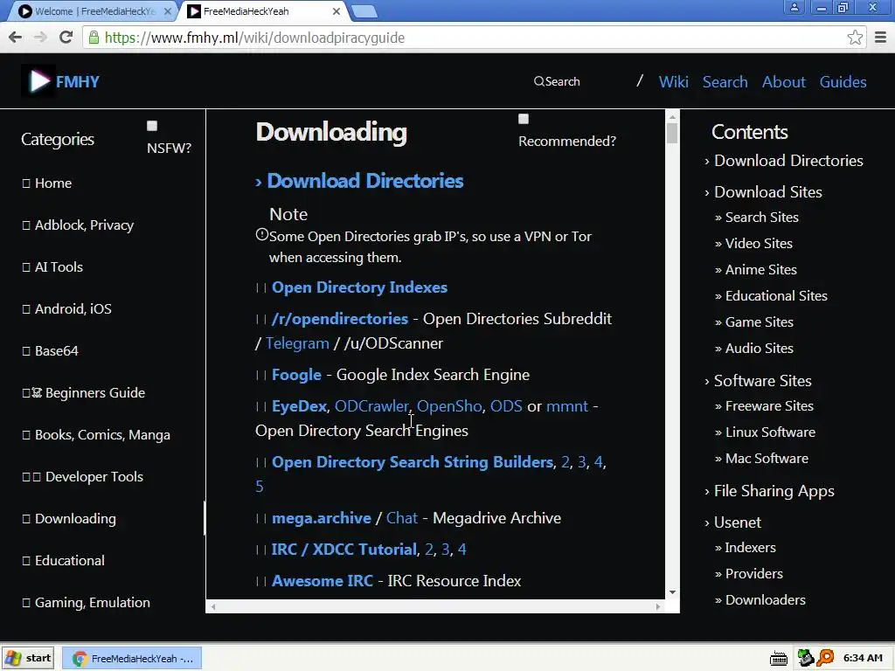Open the ODCrawler link
Viewport: 895px width, 671px height.
tap(371, 406)
